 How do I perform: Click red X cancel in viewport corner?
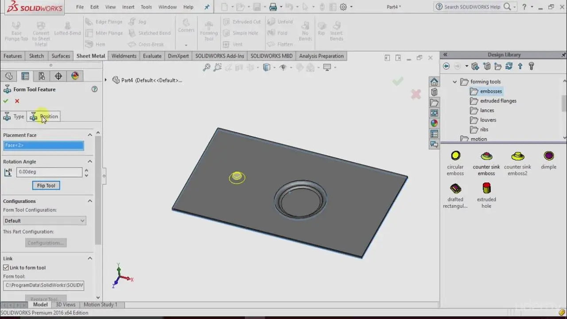point(416,94)
